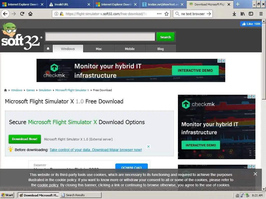Screen dimensions: 266x199
Task: Open the Windows Start button
Action: click(7, 195)
